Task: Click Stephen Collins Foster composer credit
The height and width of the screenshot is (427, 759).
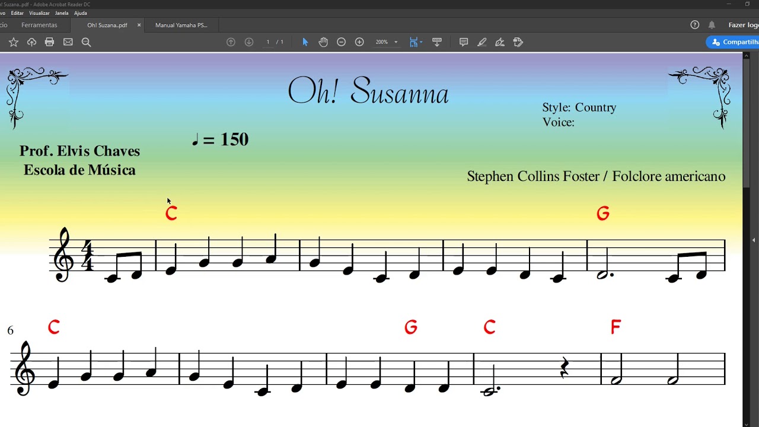Action: click(596, 177)
